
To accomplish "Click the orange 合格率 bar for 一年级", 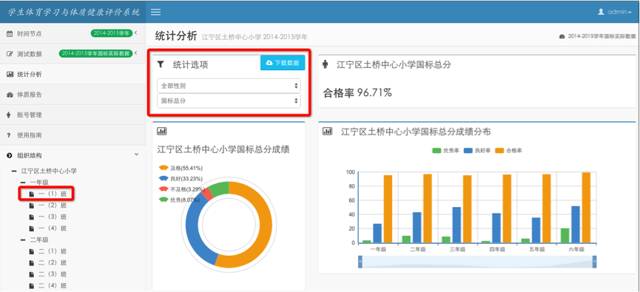I will pyautogui.click(x=388, y=208).
